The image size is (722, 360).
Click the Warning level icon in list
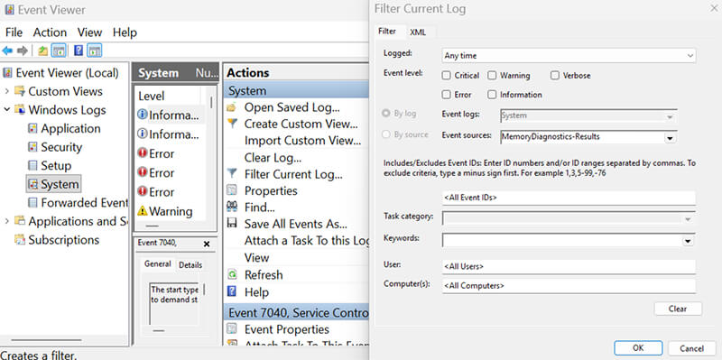click(143, 211)
